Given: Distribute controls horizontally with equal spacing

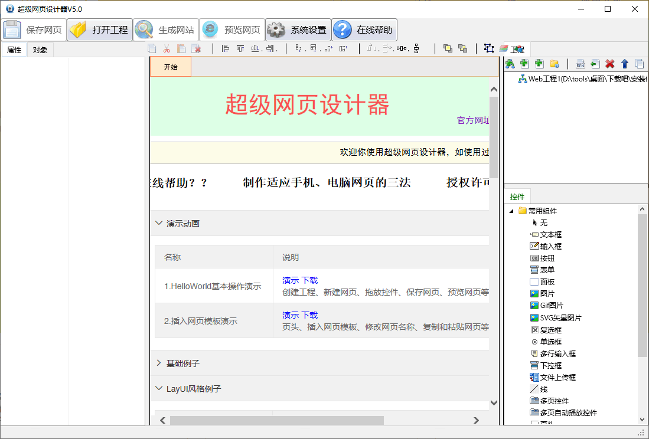Looking at the screenshot, I should click(402, 49).
